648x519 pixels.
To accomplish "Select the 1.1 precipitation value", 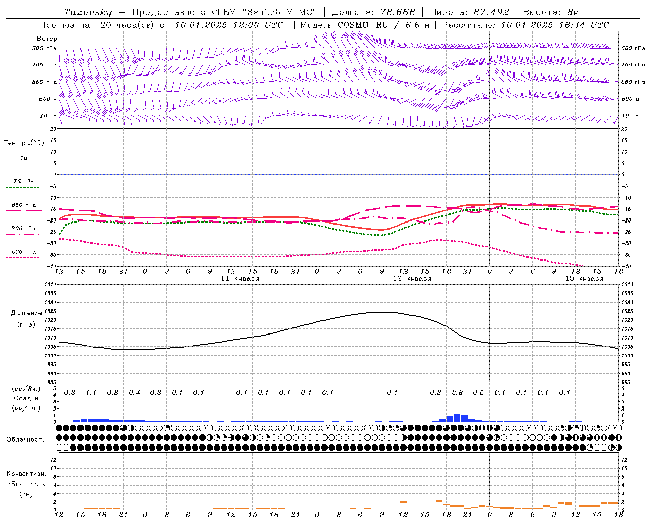I will pyautogui.click(x=91, y=393).
